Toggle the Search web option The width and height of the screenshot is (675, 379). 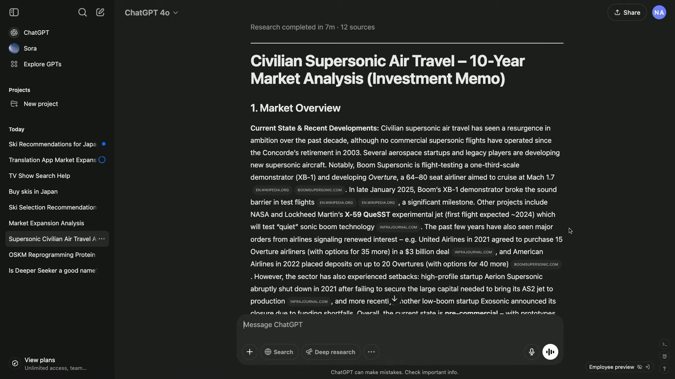[279, 352]
